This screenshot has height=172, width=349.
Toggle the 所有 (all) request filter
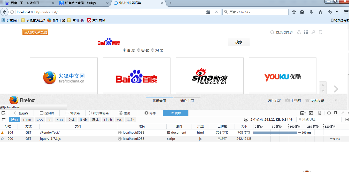pyautogui.click(x=14, y=120)
